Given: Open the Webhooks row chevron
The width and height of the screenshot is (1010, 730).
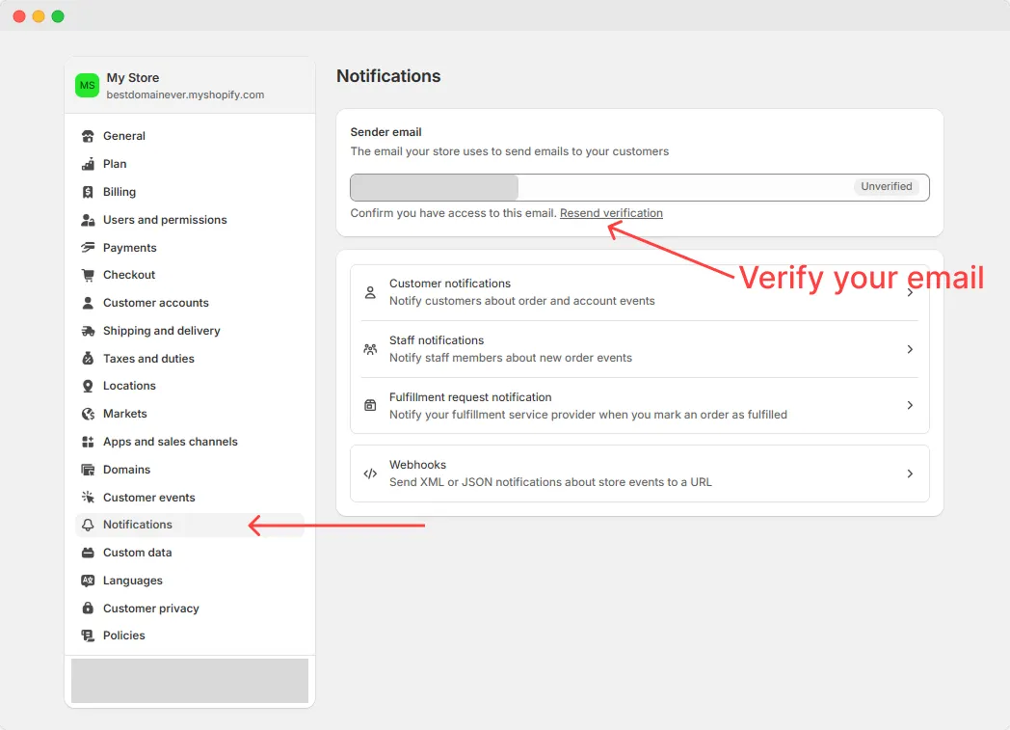Looking at the screenshot, I should tap(910, 473).
